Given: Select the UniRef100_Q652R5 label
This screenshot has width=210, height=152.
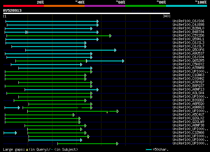Looking at the screenshot, I should (188, 61).
